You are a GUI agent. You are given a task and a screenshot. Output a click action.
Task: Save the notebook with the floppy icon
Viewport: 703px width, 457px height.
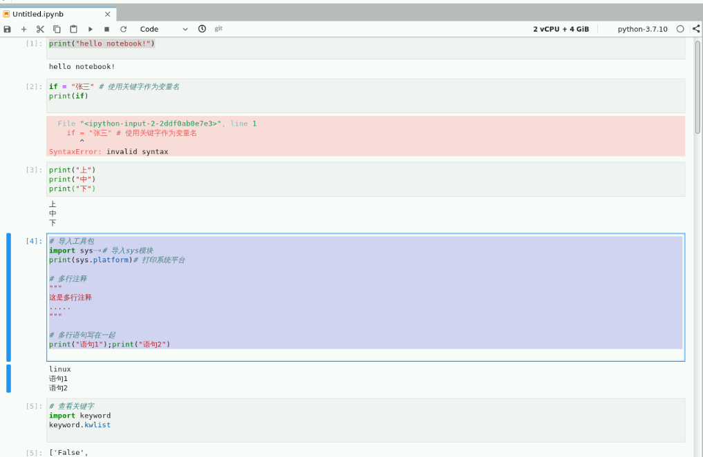point(8,29)
